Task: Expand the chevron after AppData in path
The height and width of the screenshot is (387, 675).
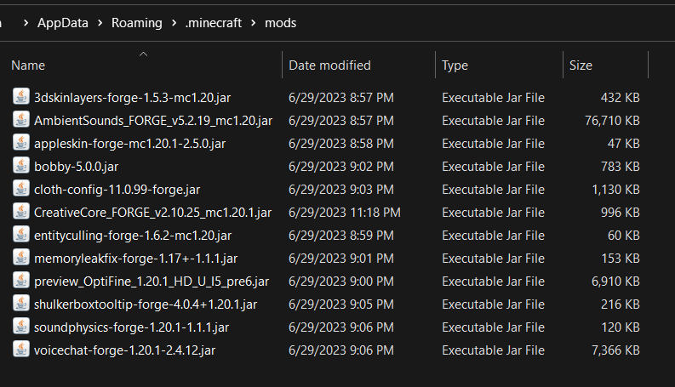Action: (100, 23)
